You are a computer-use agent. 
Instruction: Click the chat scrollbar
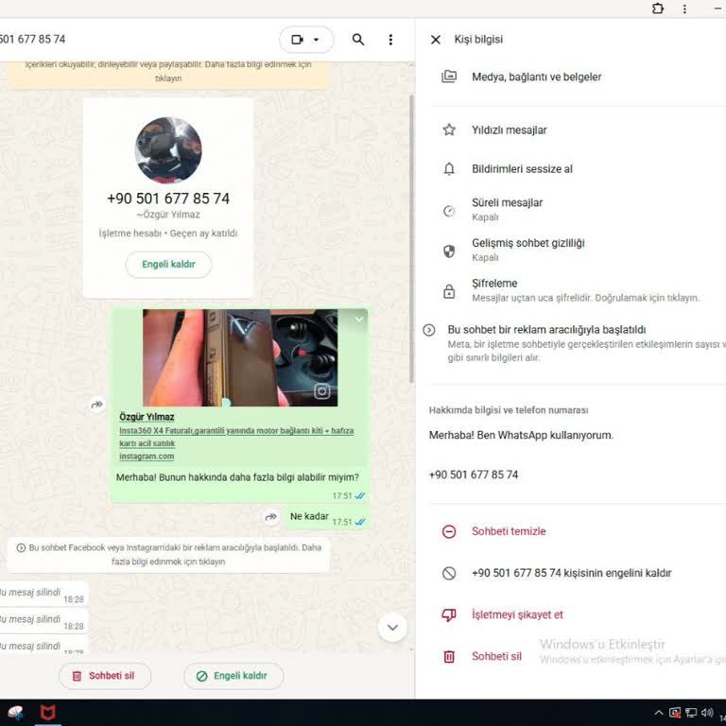411,239
